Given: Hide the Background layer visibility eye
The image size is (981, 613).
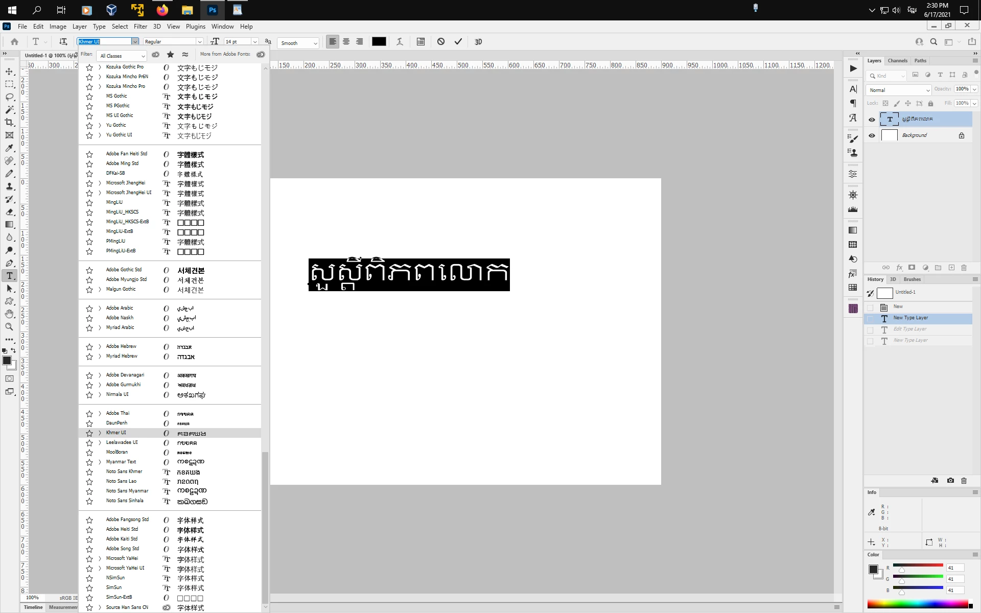Looking at the screenshot, I should click(x=872, y=136).
